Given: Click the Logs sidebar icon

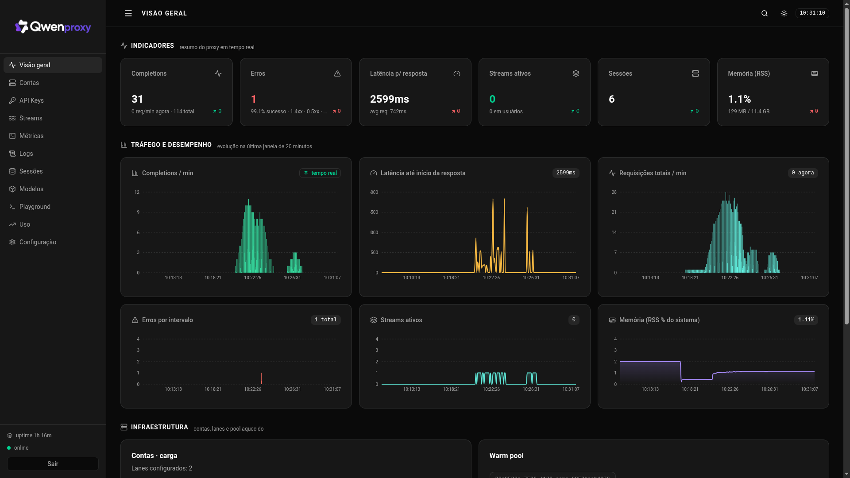Looking at the screenshot, I should point(12,154).
